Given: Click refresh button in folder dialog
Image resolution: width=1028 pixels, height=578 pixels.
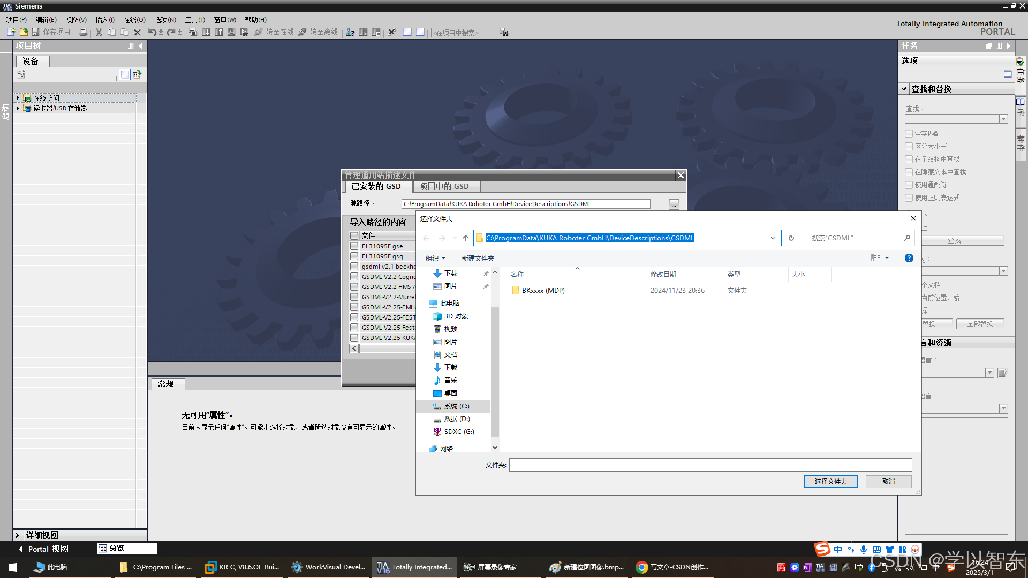Looking at the screenshot, I should tap(791, 238).
